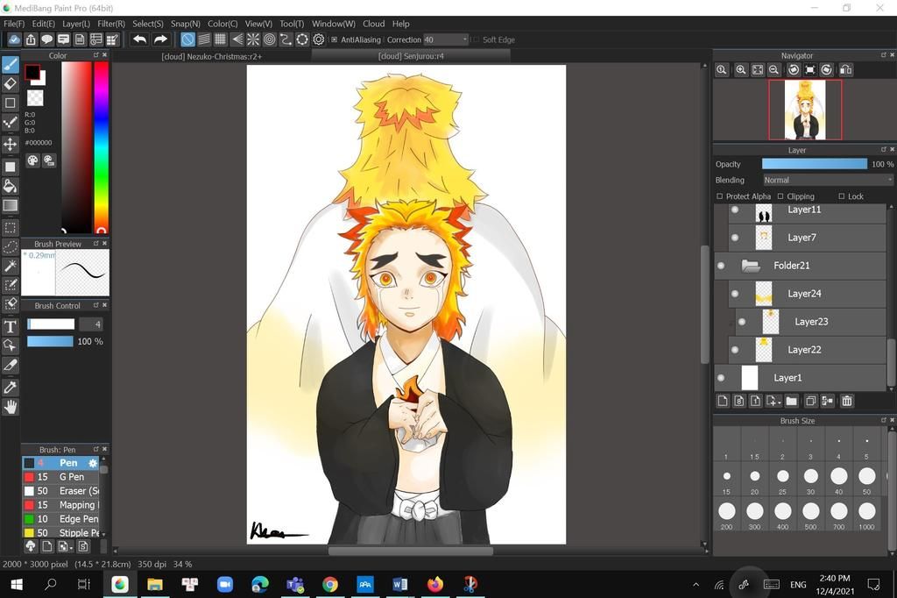Screen dimensions: 897x598
Task: Add a new layer folder
Action: (x=792, y=401)
